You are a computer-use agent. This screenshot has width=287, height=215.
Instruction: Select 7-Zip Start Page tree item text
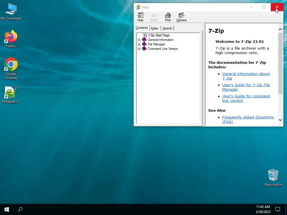pyautogui.click(x=159, y=35)
